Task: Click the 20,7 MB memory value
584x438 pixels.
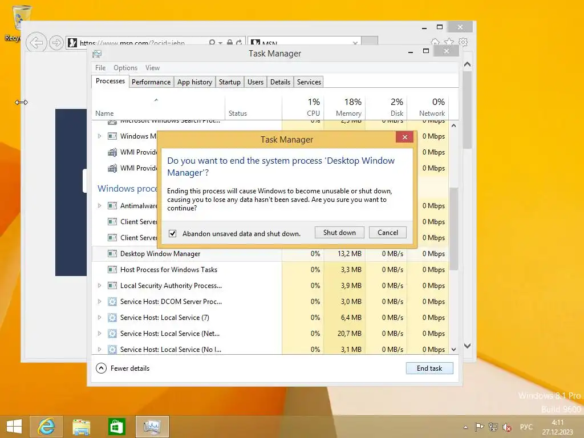Action: click(x=350, y=334)
